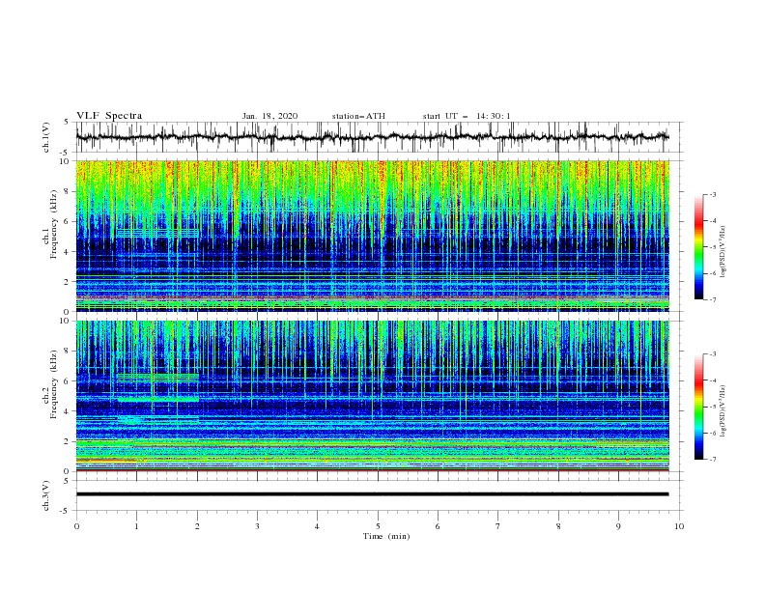Click the "5" tick on ch.3(V) axis
765x591 pixels.
[x=68, y=481]
